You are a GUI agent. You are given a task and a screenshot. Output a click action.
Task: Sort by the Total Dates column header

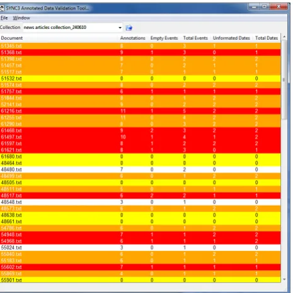[267, 38]
